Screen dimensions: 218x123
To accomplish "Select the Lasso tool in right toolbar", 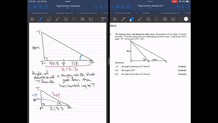I will (157, 19).
